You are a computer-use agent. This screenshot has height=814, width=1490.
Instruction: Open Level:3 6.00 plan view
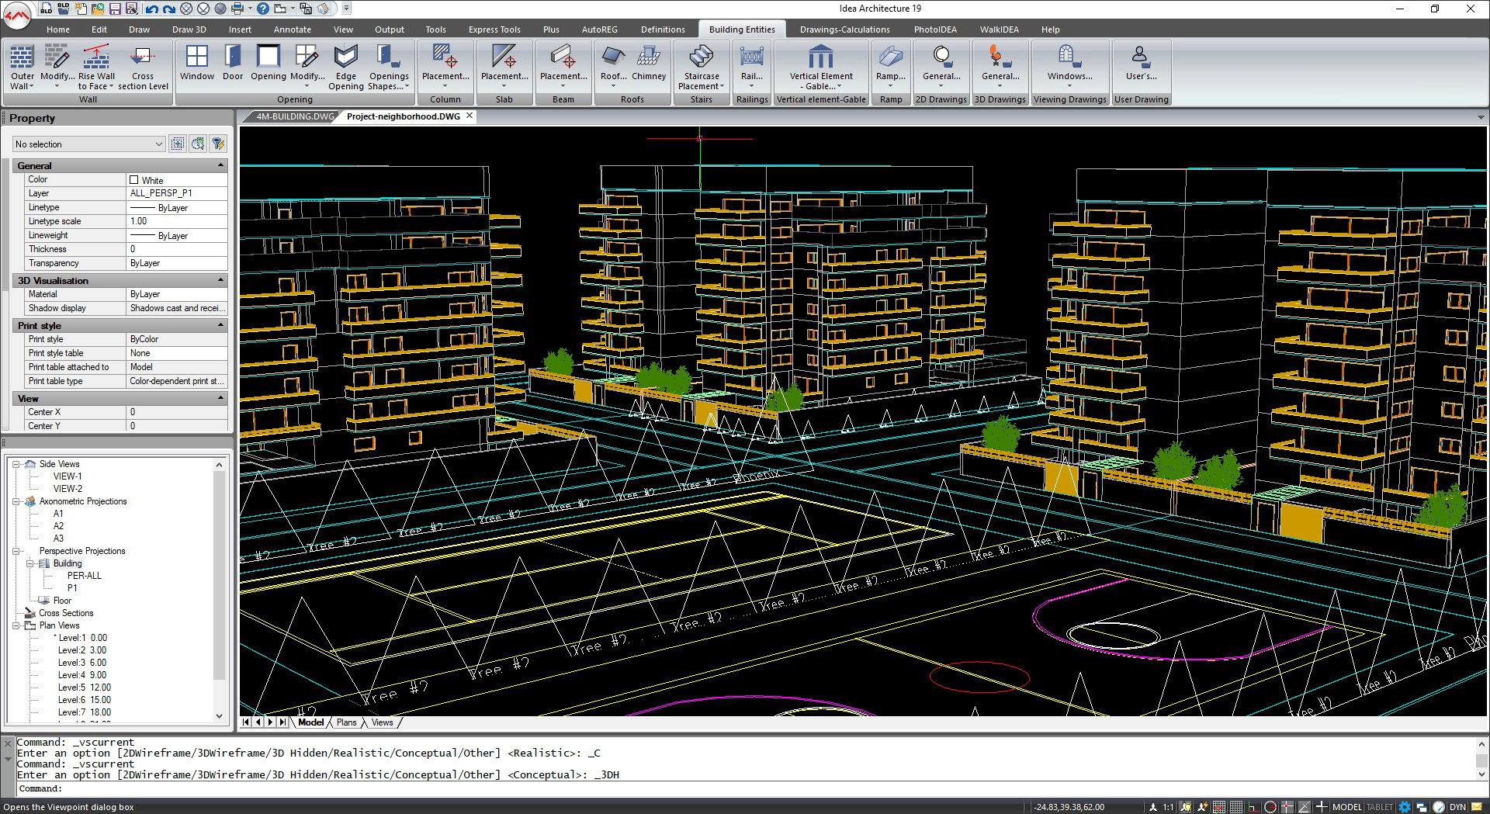point(81,663)
